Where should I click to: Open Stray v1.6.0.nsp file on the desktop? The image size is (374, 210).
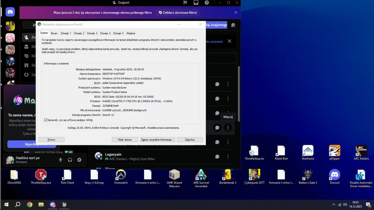[x=94, y=177]
